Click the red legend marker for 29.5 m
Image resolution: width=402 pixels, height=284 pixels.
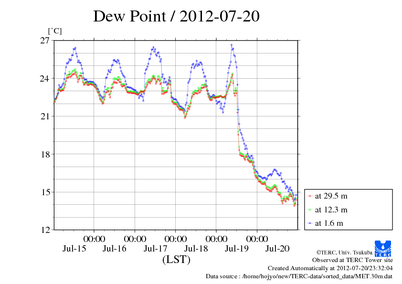point(310,196)
